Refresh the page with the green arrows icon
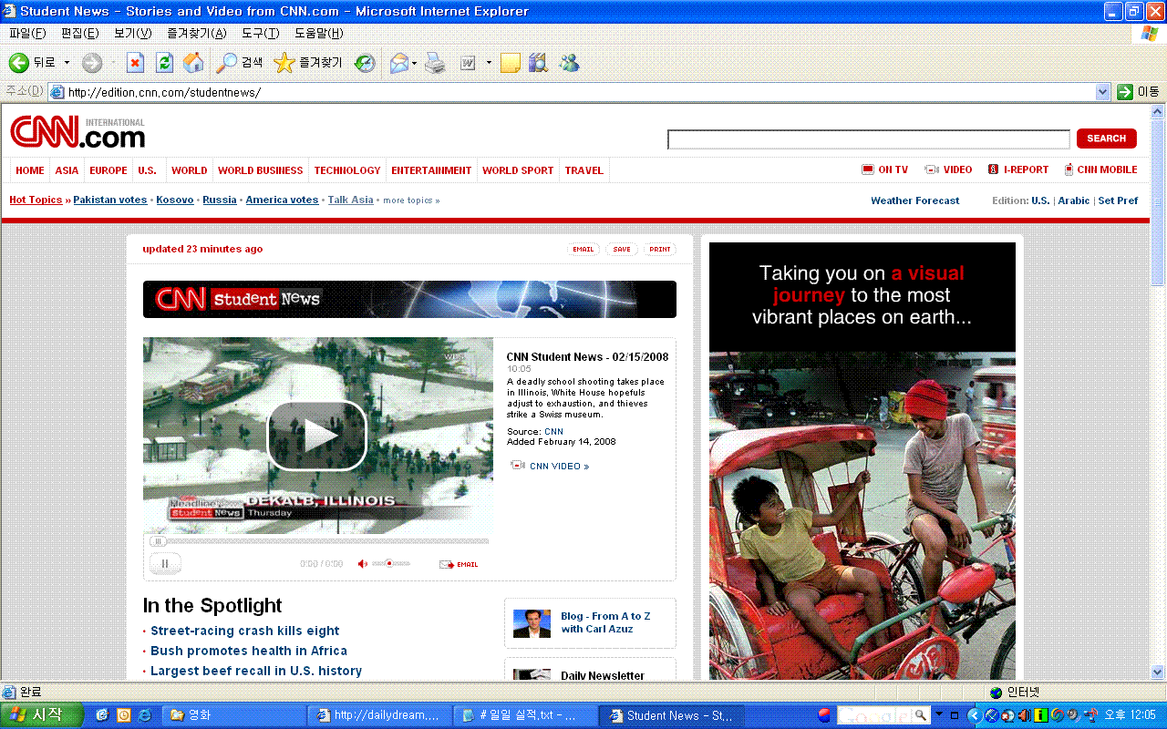Image resolution: width=1167 pixels, height=729 pixels. pyautogui.click(x=164, y=63)
